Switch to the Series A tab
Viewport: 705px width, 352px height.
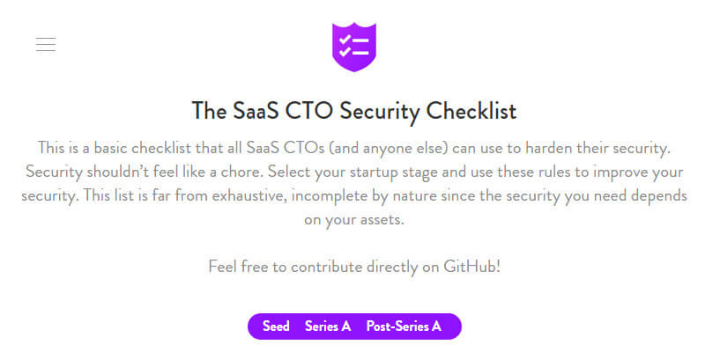tap(328, 326)
